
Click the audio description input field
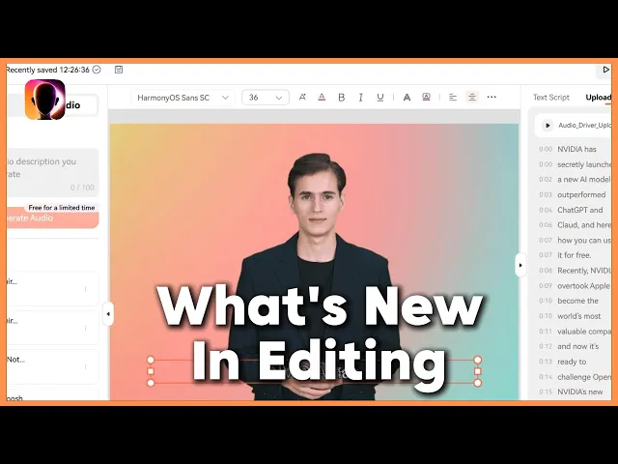point(52,173)
